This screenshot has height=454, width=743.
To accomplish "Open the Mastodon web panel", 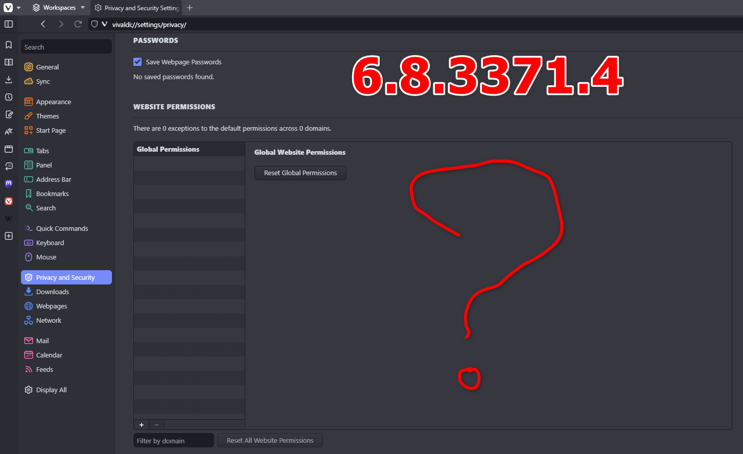I will 9,184.
